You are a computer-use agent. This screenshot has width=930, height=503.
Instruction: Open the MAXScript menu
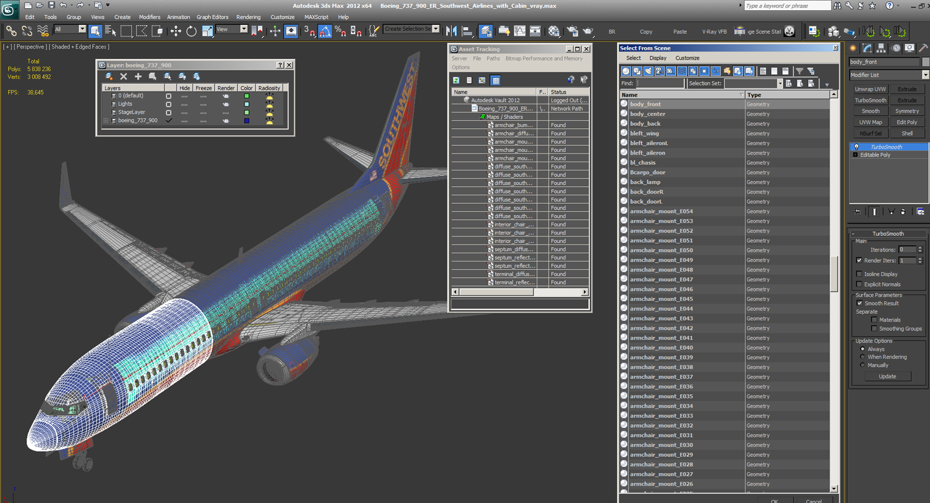pyautogui.click(x=316, y=17)
